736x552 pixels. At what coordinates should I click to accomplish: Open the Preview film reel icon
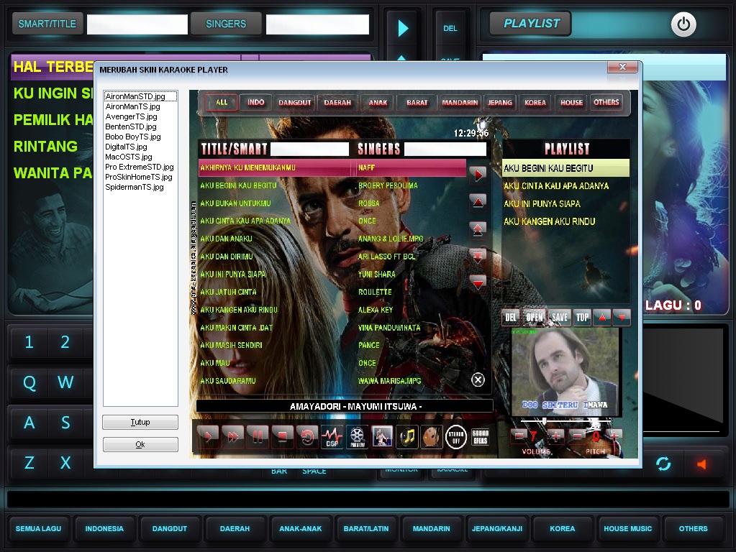coord(358,436)
